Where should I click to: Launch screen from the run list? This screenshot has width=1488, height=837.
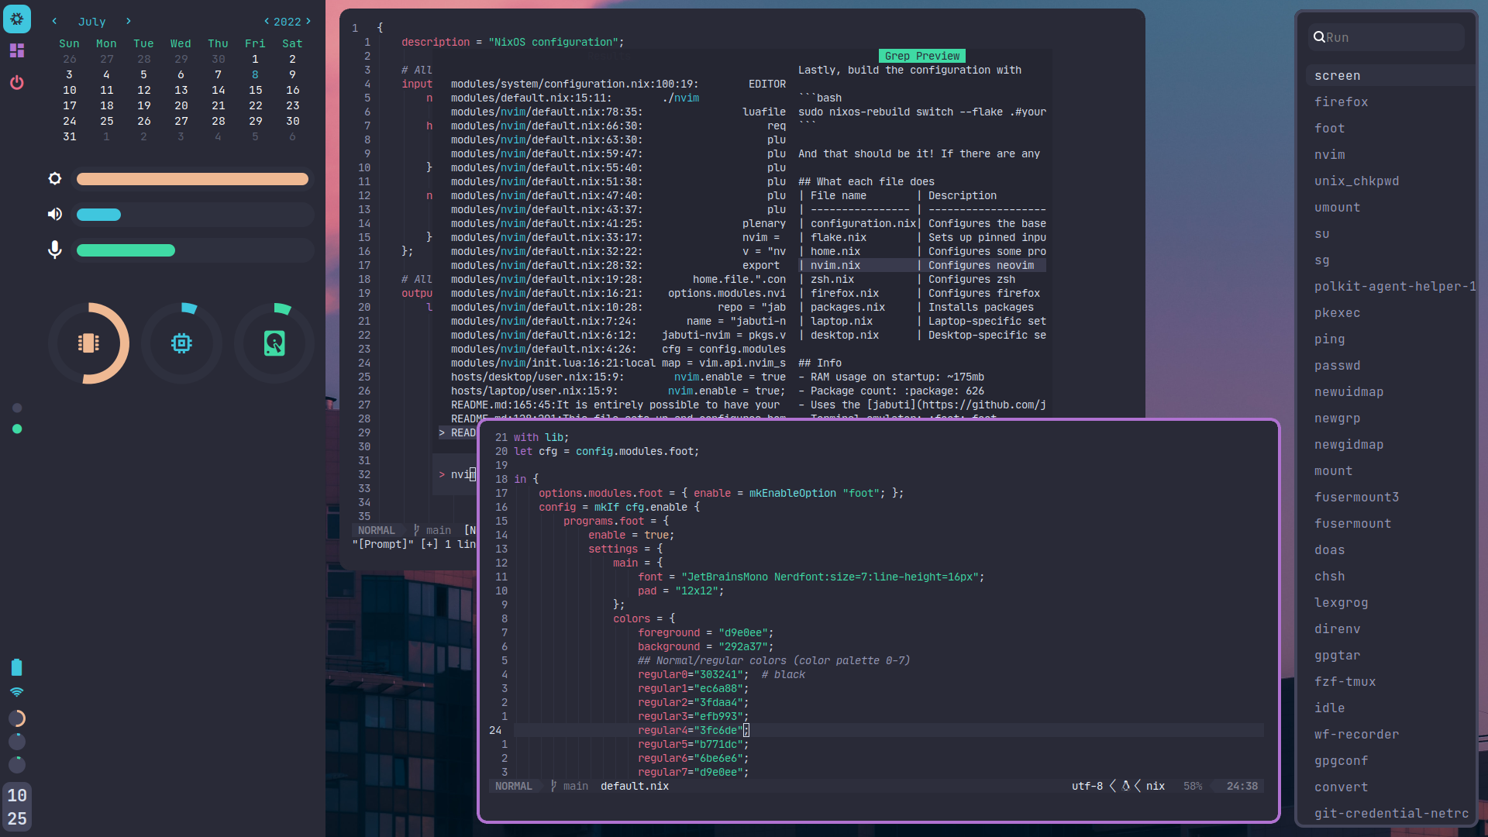(1390, 75)
